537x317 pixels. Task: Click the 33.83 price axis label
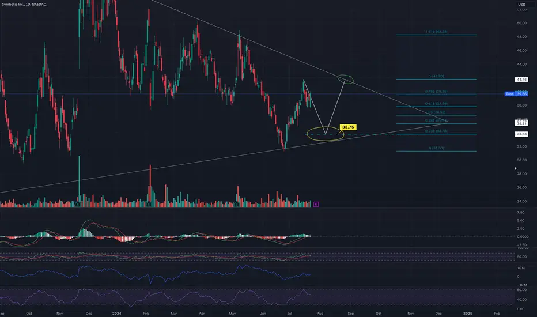point(521,134)
